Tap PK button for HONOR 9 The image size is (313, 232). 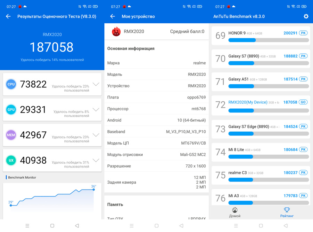(x=303, y=33)
